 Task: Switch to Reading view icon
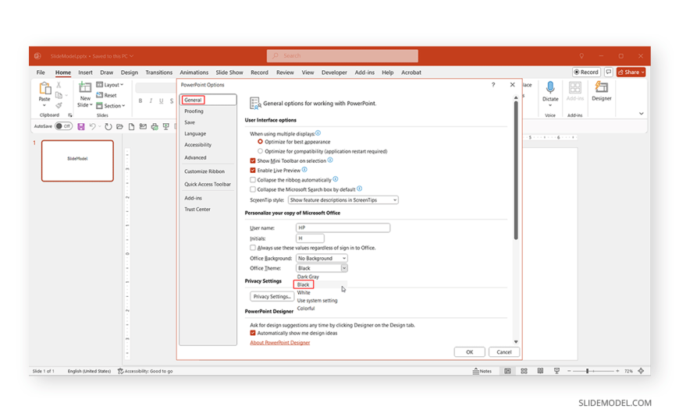(540, 371)
